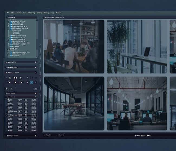Click the skip-to-end playback icon

pos(21,82)
